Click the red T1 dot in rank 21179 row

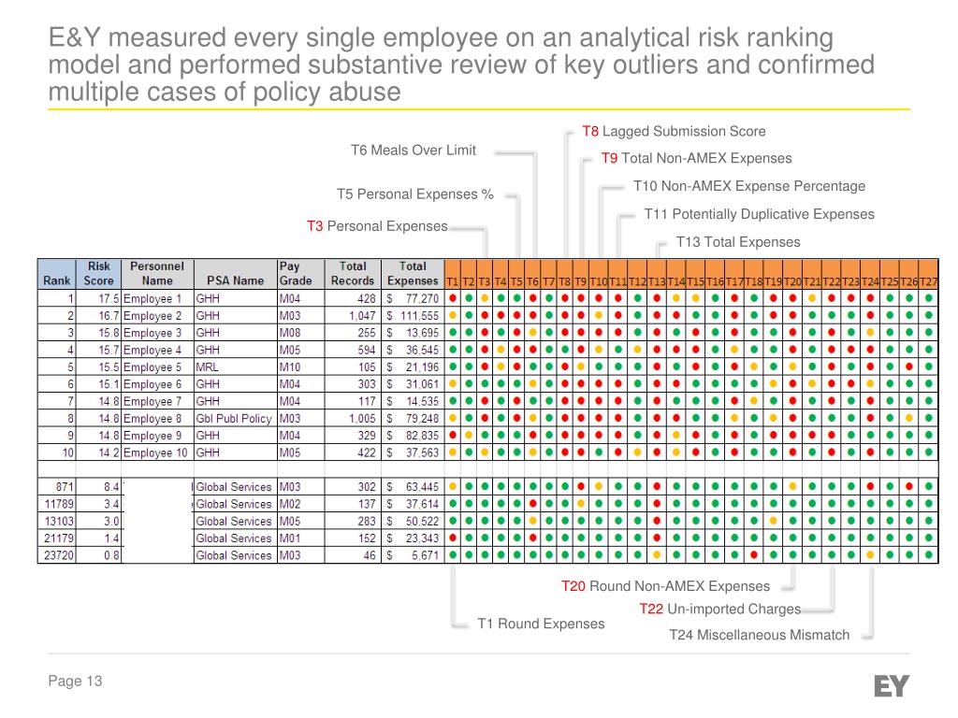tap(453, 538)
